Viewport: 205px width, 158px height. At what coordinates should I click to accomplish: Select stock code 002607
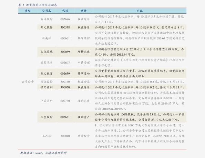point(65,63)
